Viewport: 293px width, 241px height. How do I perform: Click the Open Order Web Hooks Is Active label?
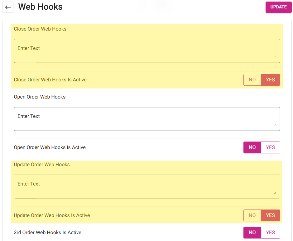pyautogui.click(x=50, y=147)
